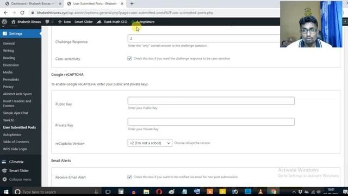Open the Windows Start menu
The width and height of the screenshot is (348, 196).
point(6,192)
